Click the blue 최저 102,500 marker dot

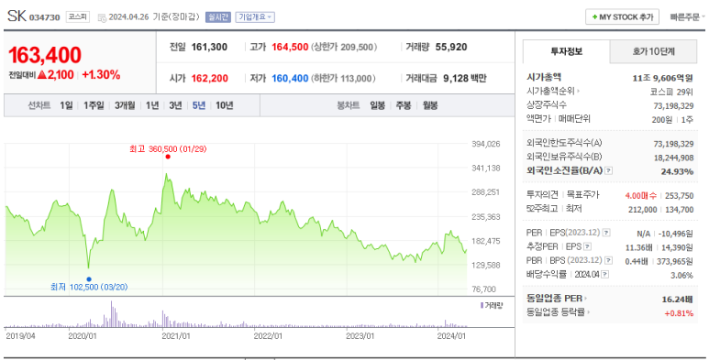pos(89,279)
